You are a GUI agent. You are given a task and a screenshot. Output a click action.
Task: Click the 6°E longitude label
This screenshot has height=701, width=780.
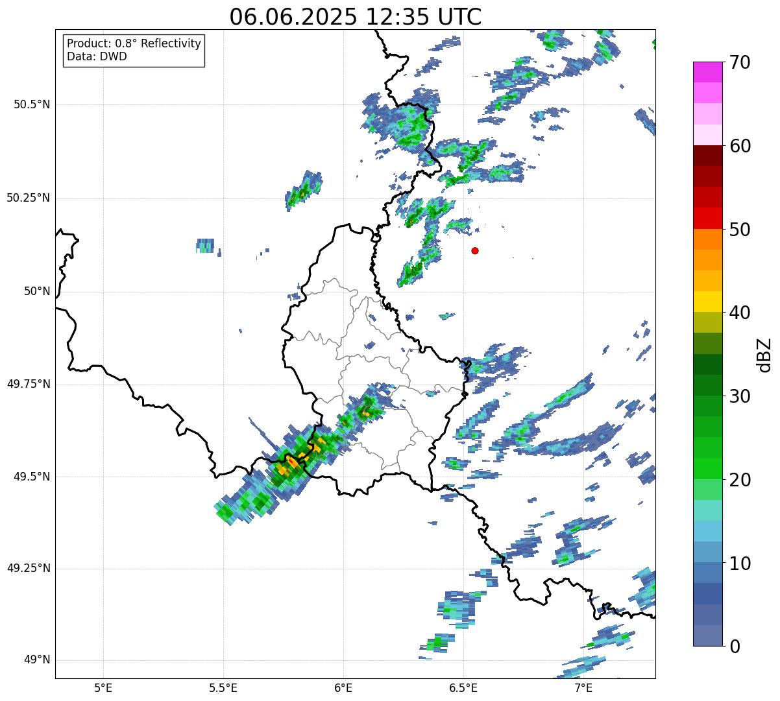pos(343,687)
